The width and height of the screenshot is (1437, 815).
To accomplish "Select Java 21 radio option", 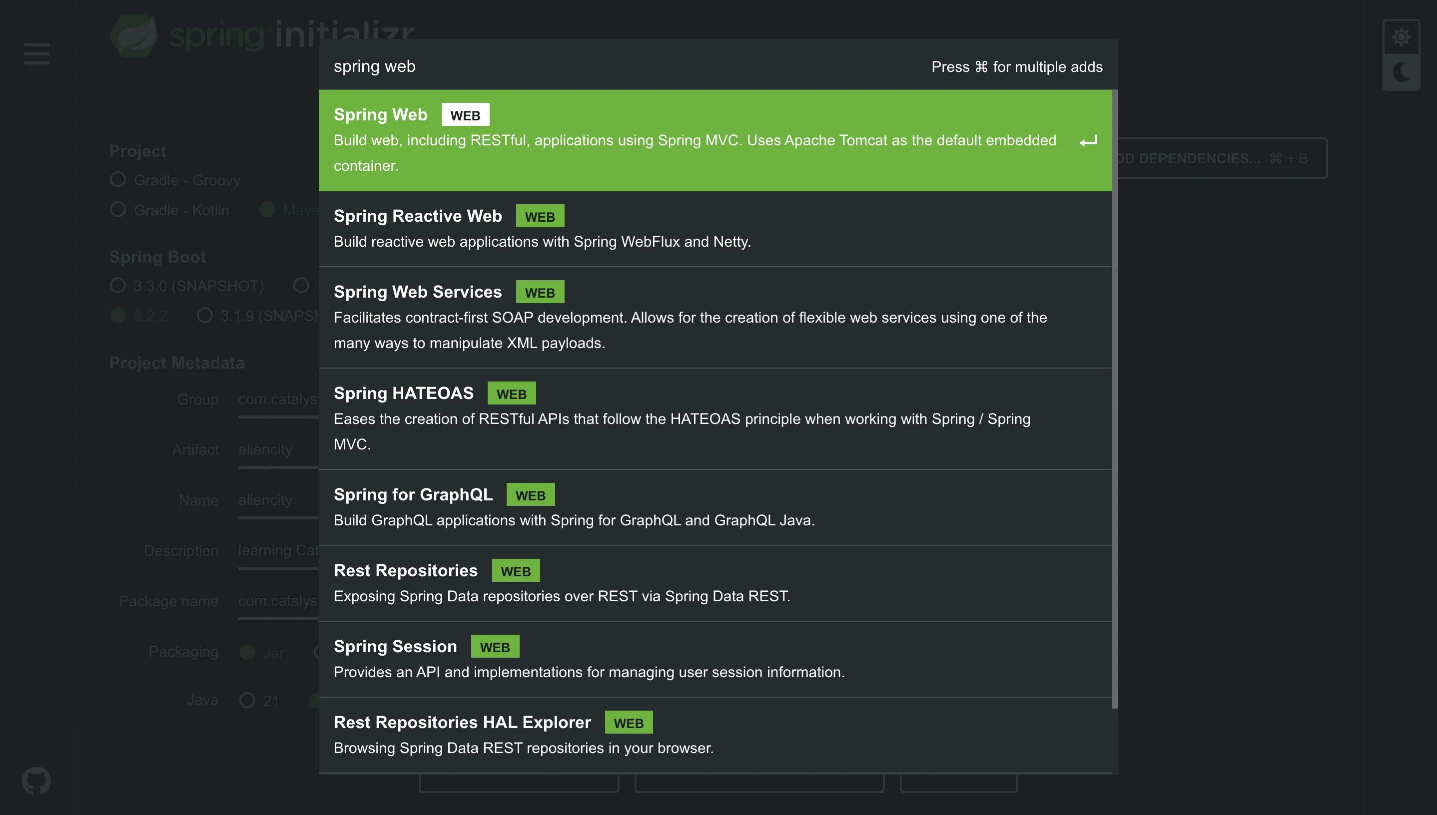I will click(x=247, y=700).
